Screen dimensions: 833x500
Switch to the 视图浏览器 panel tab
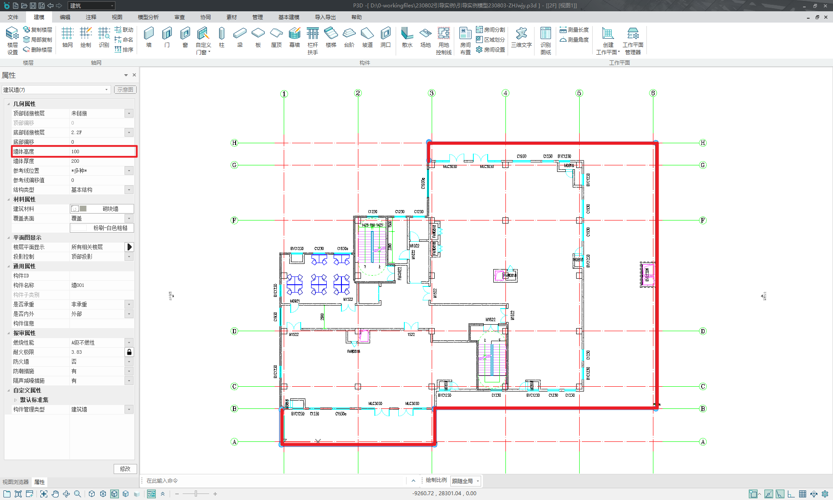coord(16,482)
